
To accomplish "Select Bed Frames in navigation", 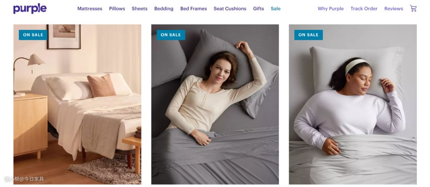I will (x=193, y=9).
